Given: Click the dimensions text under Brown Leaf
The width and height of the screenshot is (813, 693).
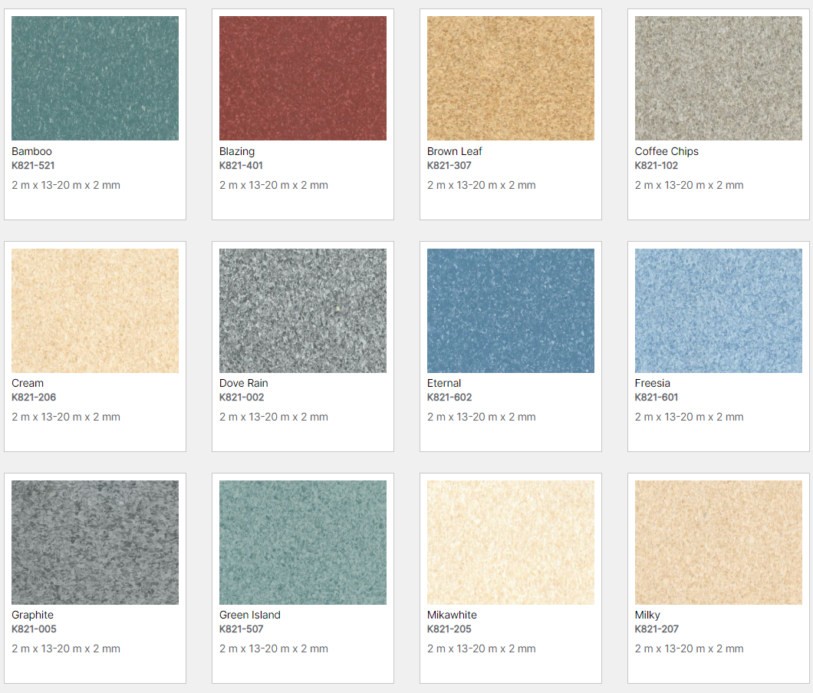Looking at the screenshot, I should tap(482, 185).
